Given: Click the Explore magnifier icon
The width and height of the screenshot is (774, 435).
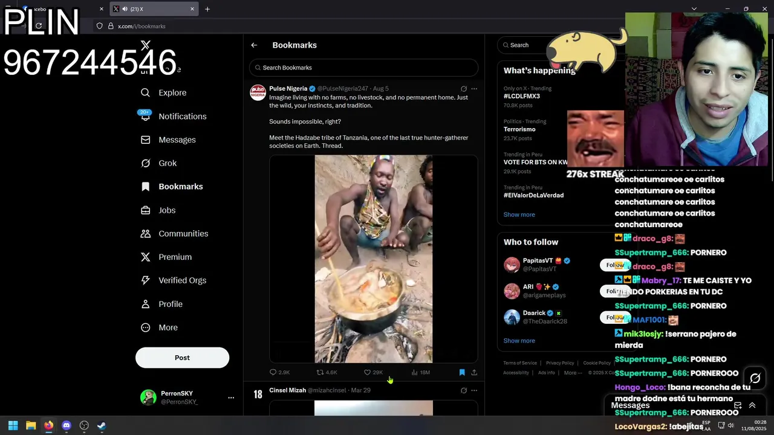Looking at the screenshot, I should [145, 92].
